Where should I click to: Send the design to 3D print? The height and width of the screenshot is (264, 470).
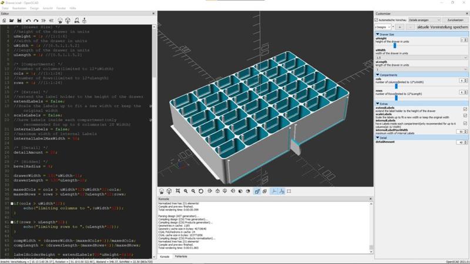84,21
